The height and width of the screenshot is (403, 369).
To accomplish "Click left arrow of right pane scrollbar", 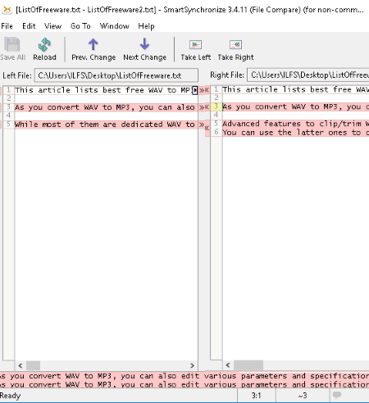I will click(228, 365).
